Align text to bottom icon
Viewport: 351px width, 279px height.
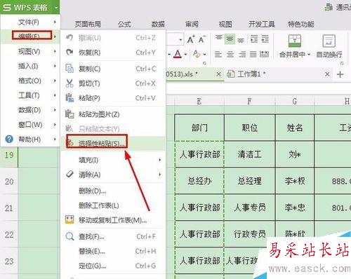click(x=241, y=40)
